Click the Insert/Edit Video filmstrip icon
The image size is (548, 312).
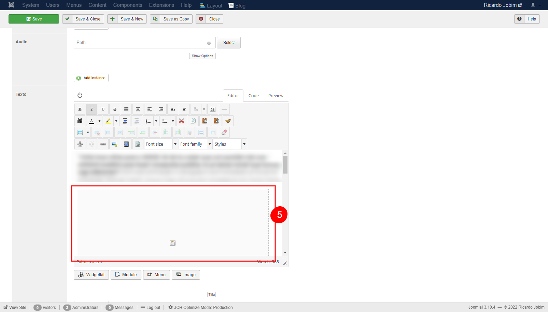click(126, 144)
